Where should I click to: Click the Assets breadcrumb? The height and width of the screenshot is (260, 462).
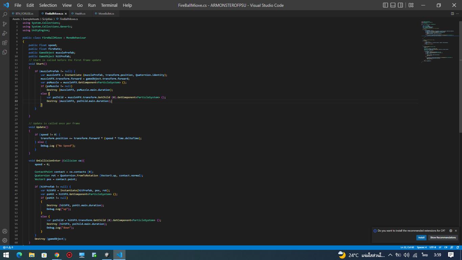pyautogui.click(x=16, y=19)
